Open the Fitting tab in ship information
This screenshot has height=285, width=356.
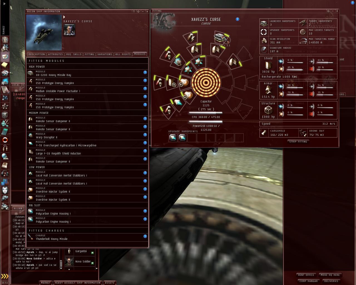click(x=89, y=54)
